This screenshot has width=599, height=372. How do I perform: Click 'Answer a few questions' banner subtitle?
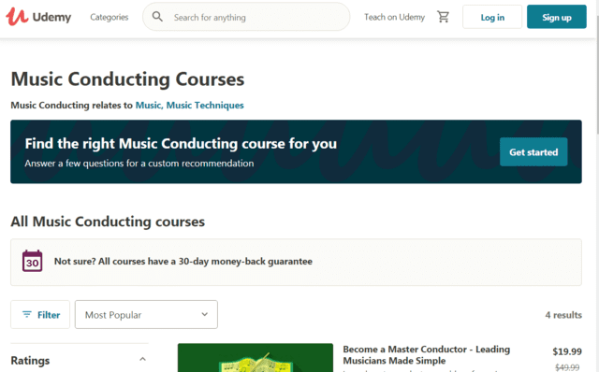coord(139,164)
